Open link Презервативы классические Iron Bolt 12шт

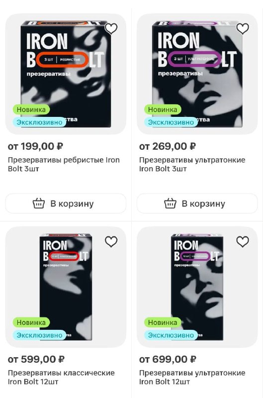click(x=61, y=377)
